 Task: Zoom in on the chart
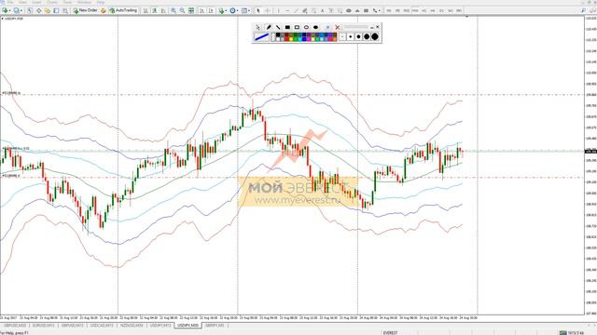coord(174,10)
